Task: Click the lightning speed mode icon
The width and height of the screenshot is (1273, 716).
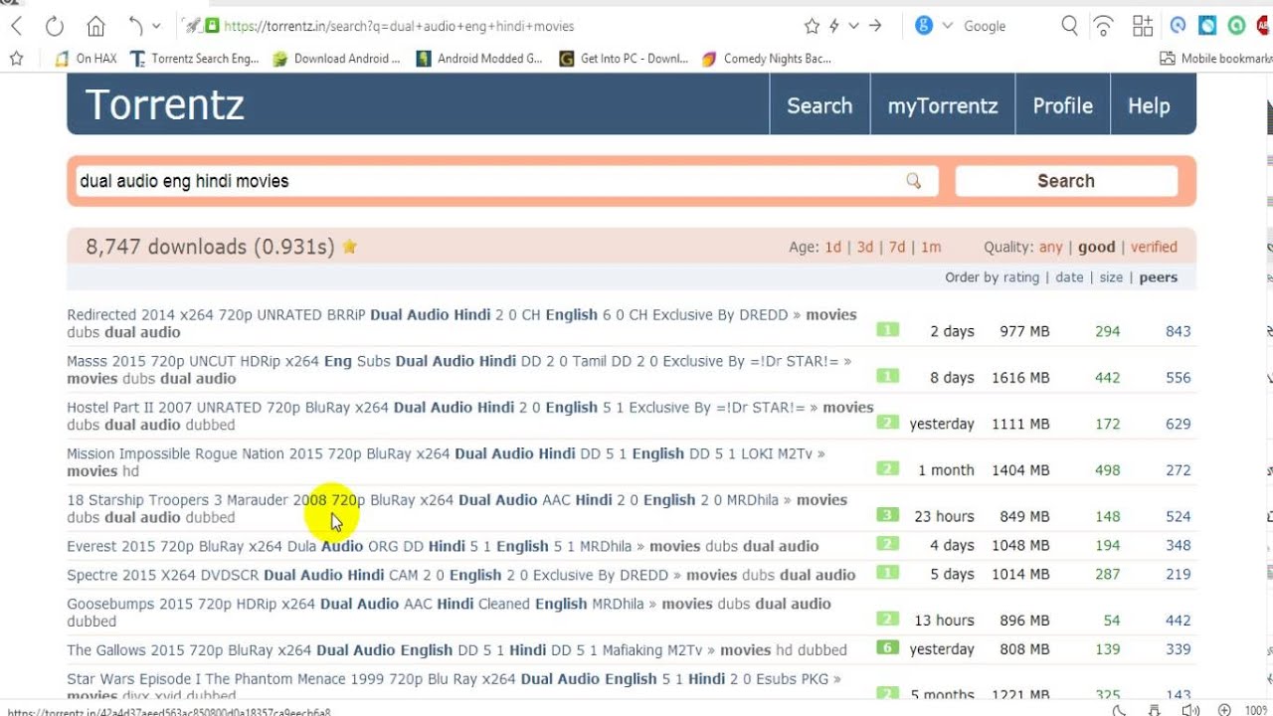Action: (x=834, y=26)
